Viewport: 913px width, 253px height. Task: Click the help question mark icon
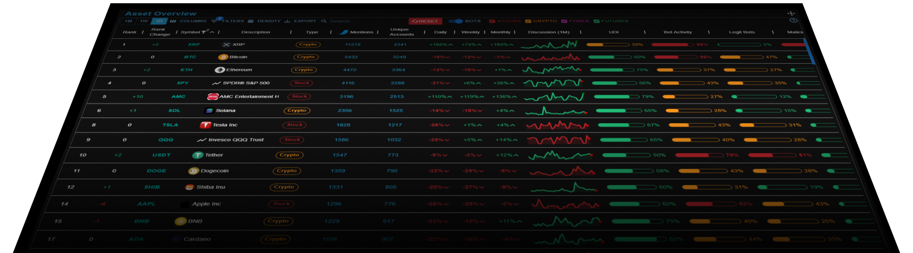(793, 21)
